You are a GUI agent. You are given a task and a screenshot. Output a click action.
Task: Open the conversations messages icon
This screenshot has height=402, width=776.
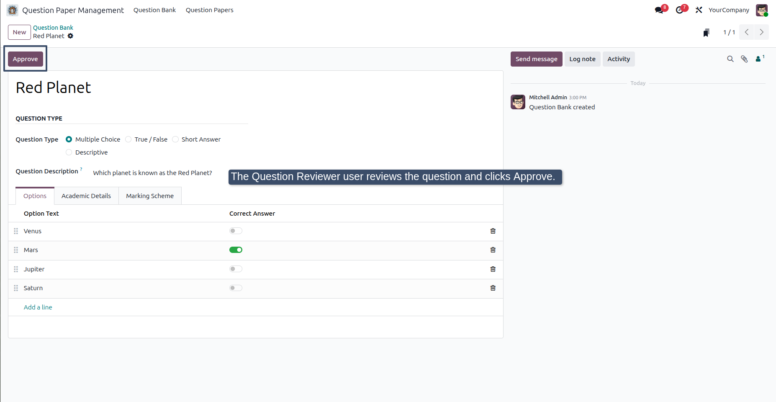tap(659, 10)
